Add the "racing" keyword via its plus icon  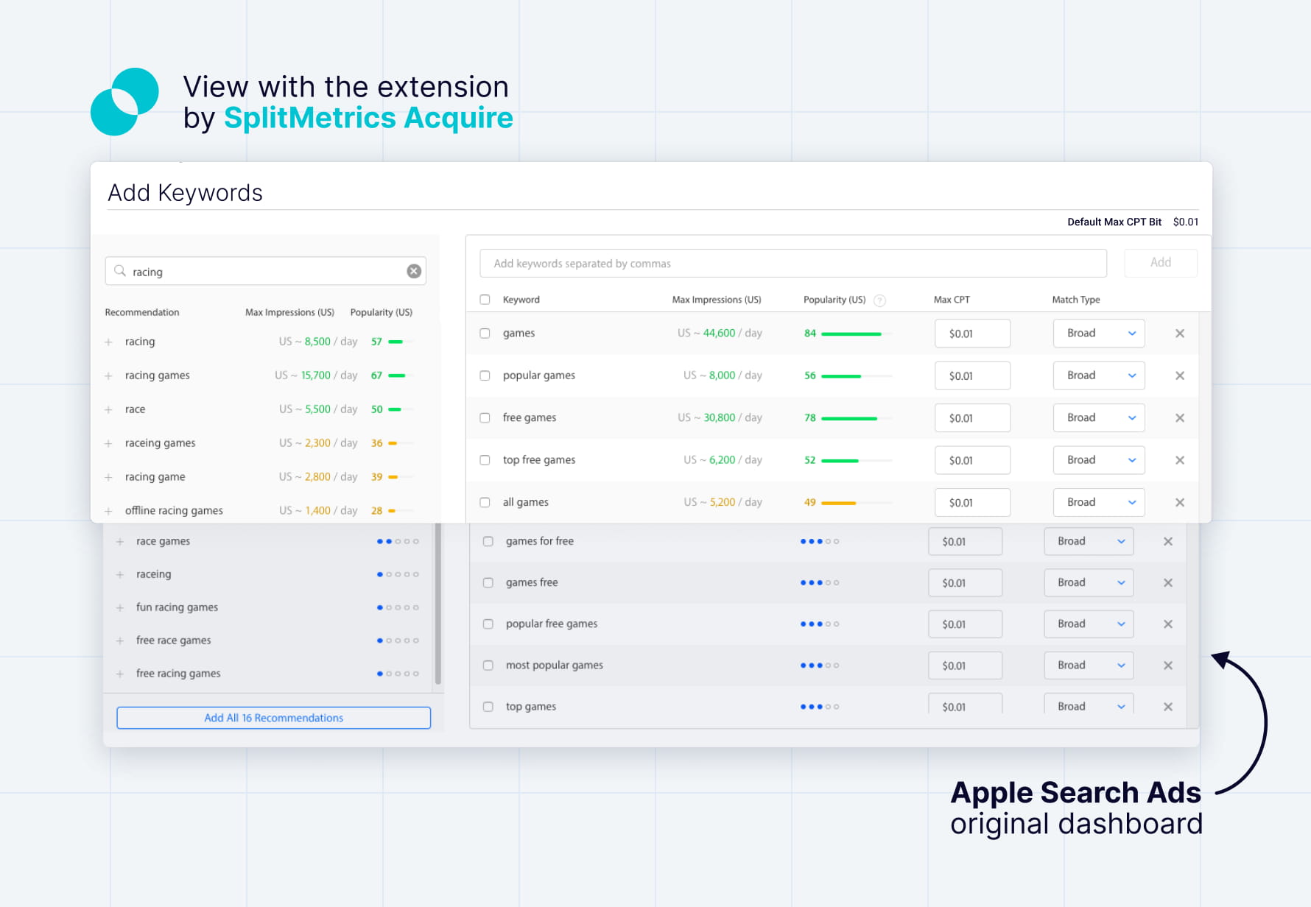(109, 342)
